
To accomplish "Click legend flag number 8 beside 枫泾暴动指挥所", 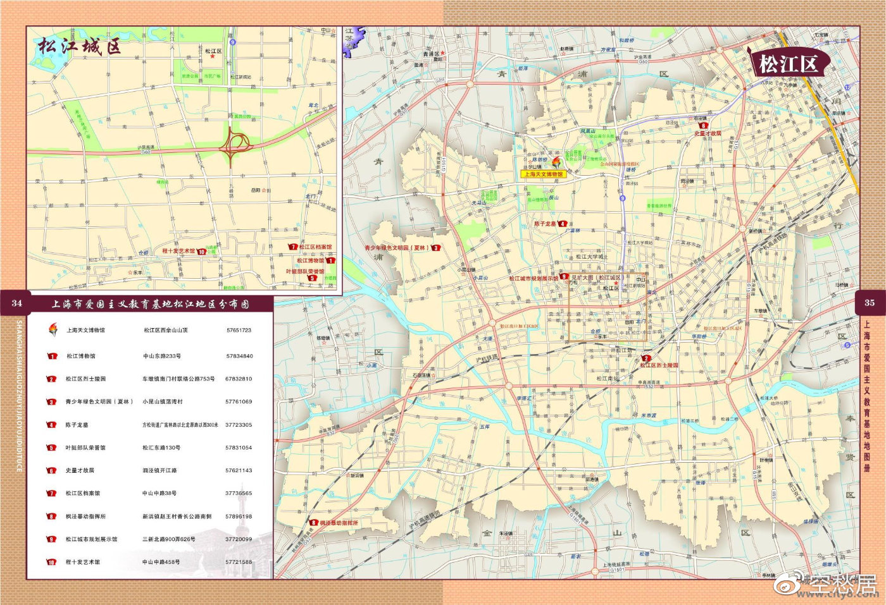I will click(52, 516).
